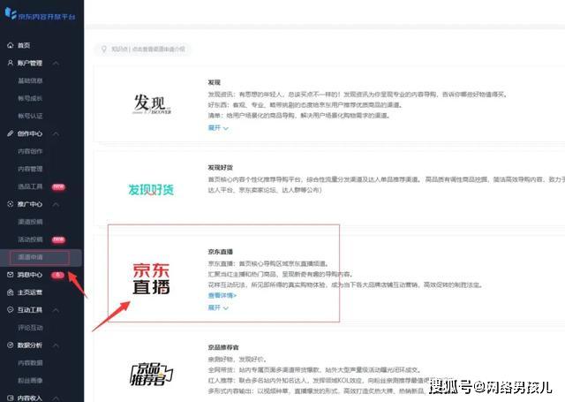Click the 主页运营 icon in sidebar
The image size is (565, 402).
10,292
